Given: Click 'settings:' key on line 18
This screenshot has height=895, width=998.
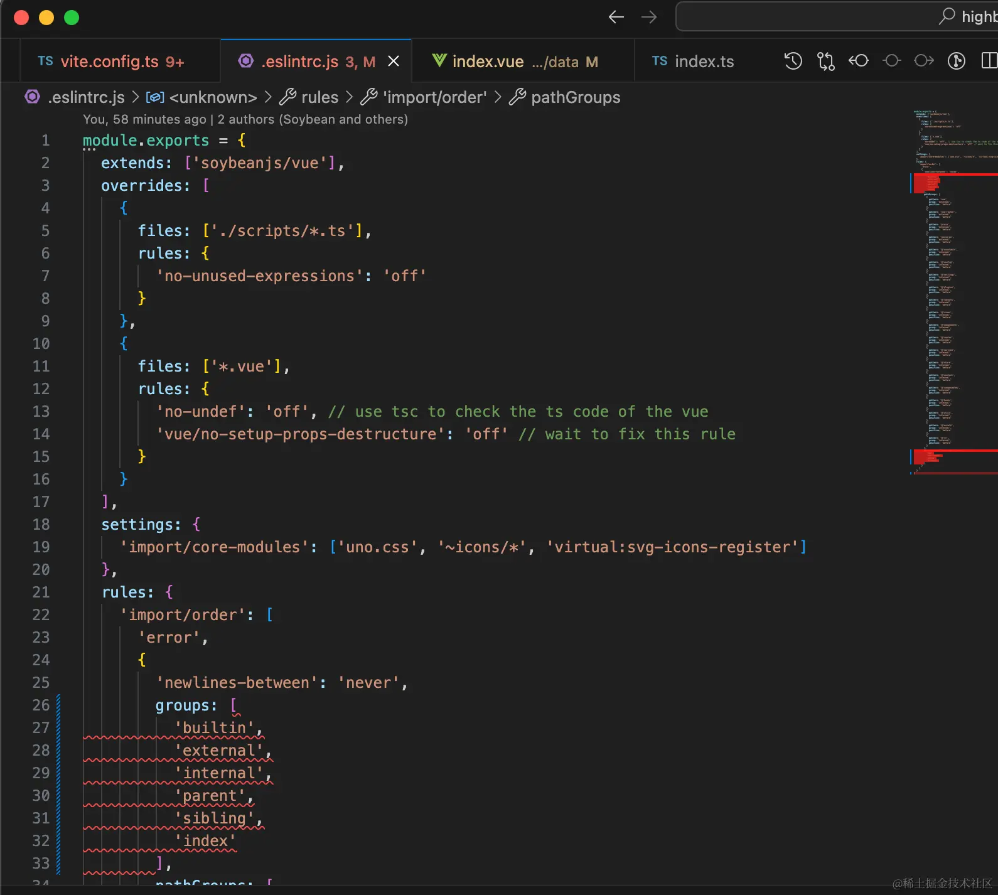Looking at the screenshot, I should pos(141,524).
